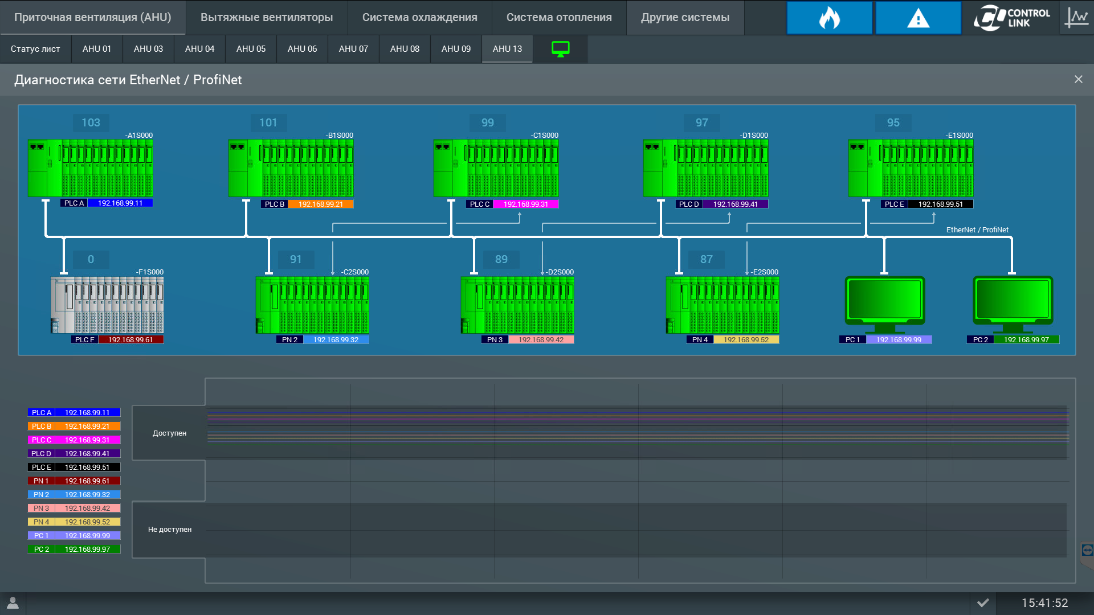
Task: Click PLC C address label 192.168.99.31
Action: click(525, 204)
